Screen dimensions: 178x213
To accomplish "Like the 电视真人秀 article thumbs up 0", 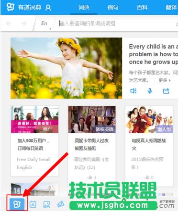I will (x=149, y=177).
